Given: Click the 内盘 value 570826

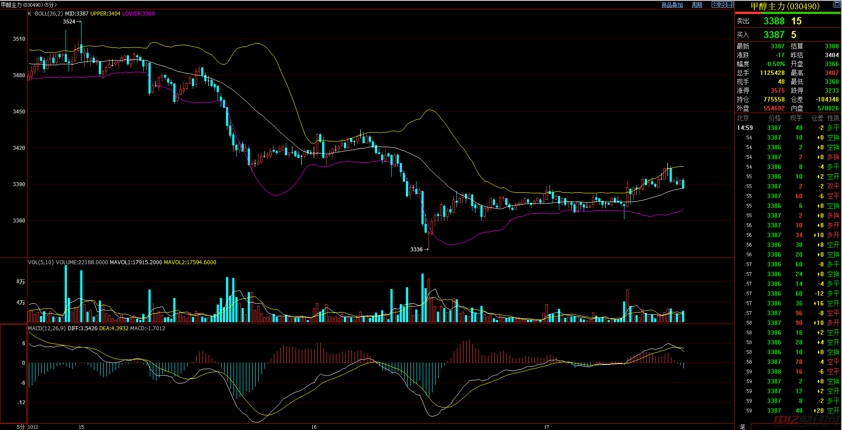Looking at the screenshot, I should point(828,108).
